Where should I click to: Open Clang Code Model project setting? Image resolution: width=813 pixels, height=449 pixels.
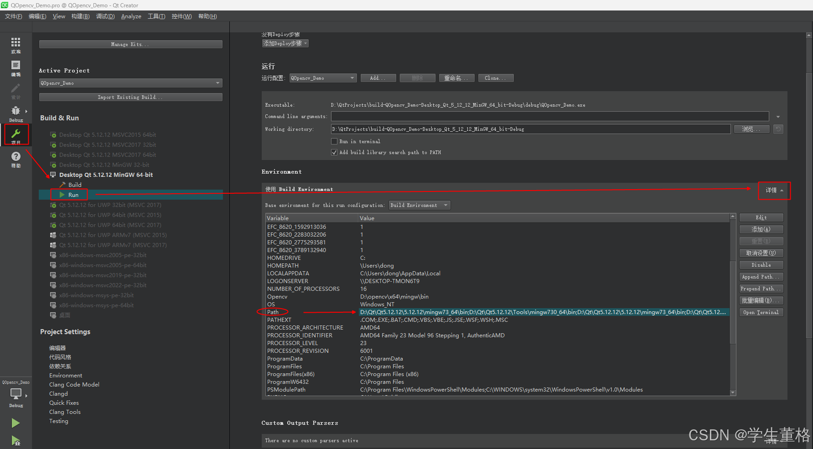tap(74, 384)
